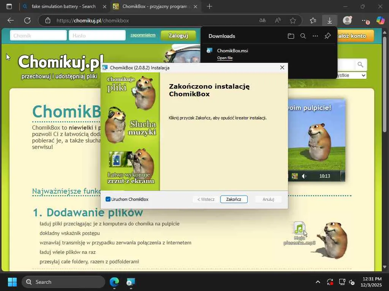Open the Copilot icon
The height and width of the screenshot is (291, 389).
[380, 20]
